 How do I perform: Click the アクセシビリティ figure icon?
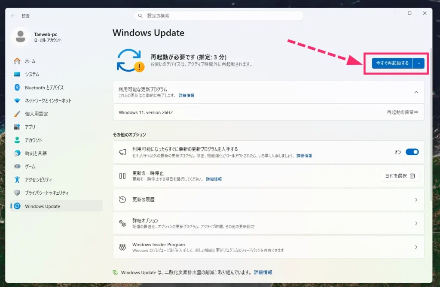click(17, 179)
